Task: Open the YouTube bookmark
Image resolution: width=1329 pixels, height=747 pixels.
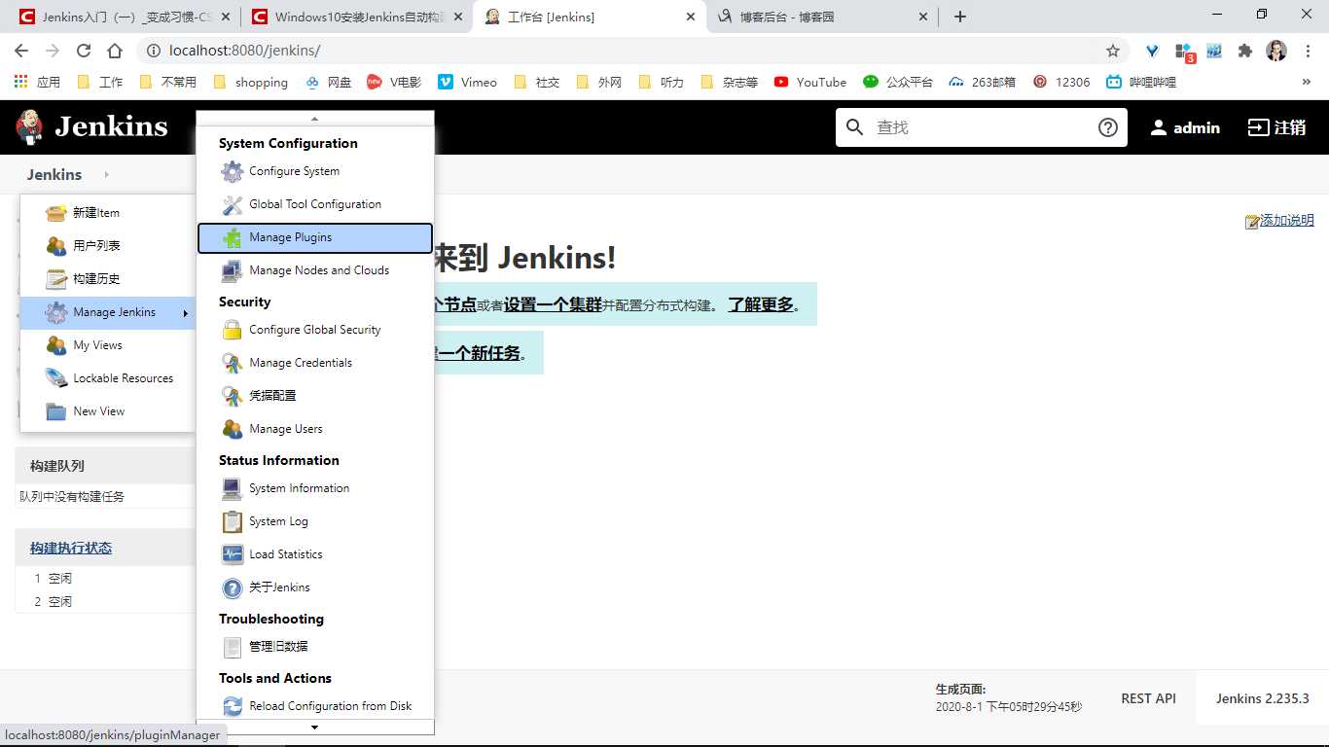Action: 810,83
